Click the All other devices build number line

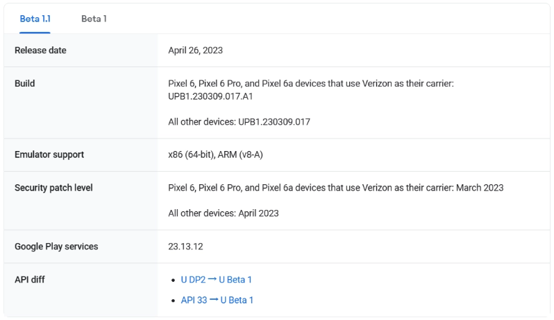click(x=240, y=122)
